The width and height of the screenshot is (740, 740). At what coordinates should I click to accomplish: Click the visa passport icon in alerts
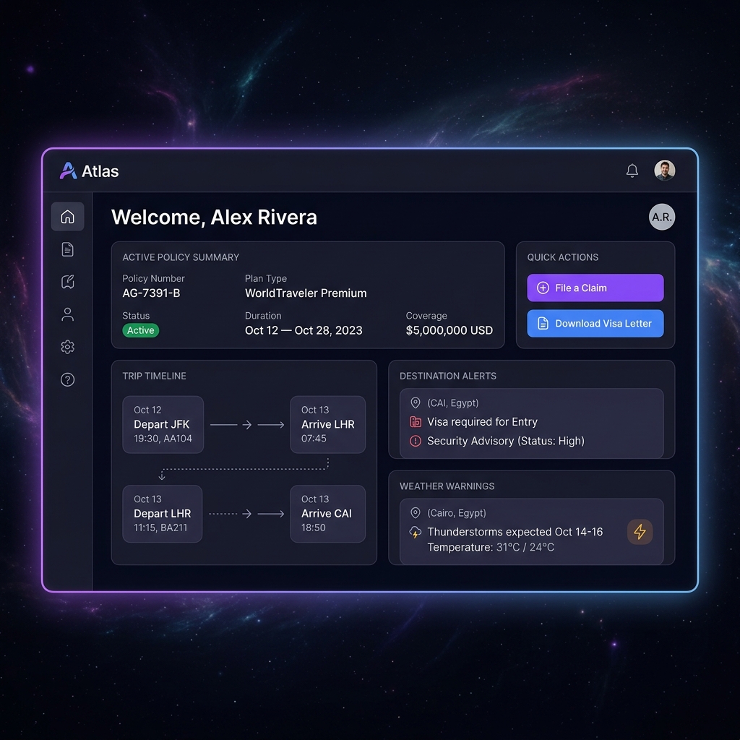(x=416, y=421)
